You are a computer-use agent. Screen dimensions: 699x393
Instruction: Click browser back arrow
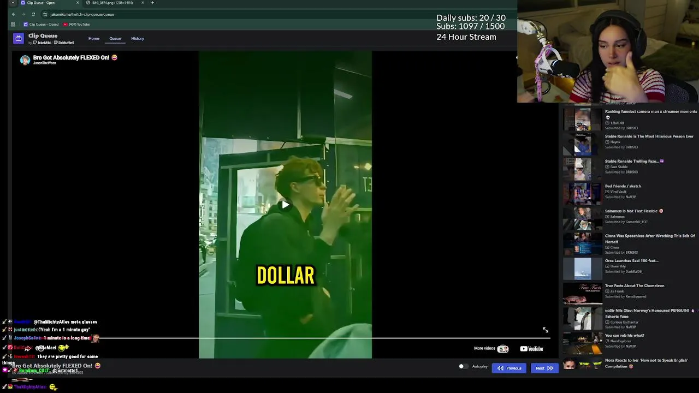pos(14,14)
